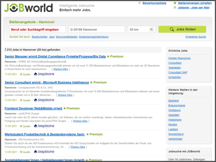Click the Premium star beside Senior Manager job
The image size is (216, 162).
108,56
